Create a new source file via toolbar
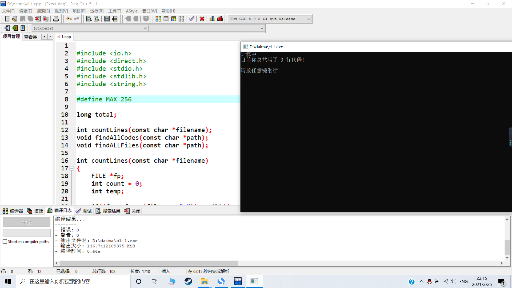The width and height of the screenshot is (512, 288). point(7,19)
